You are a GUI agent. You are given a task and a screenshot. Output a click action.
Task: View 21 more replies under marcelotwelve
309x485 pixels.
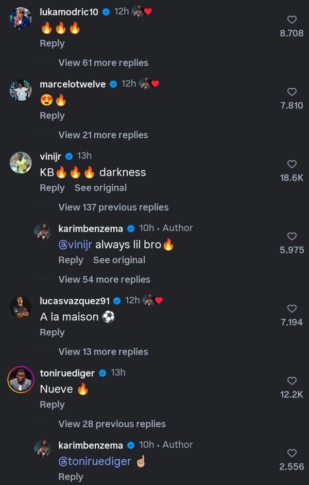point(103,135)
